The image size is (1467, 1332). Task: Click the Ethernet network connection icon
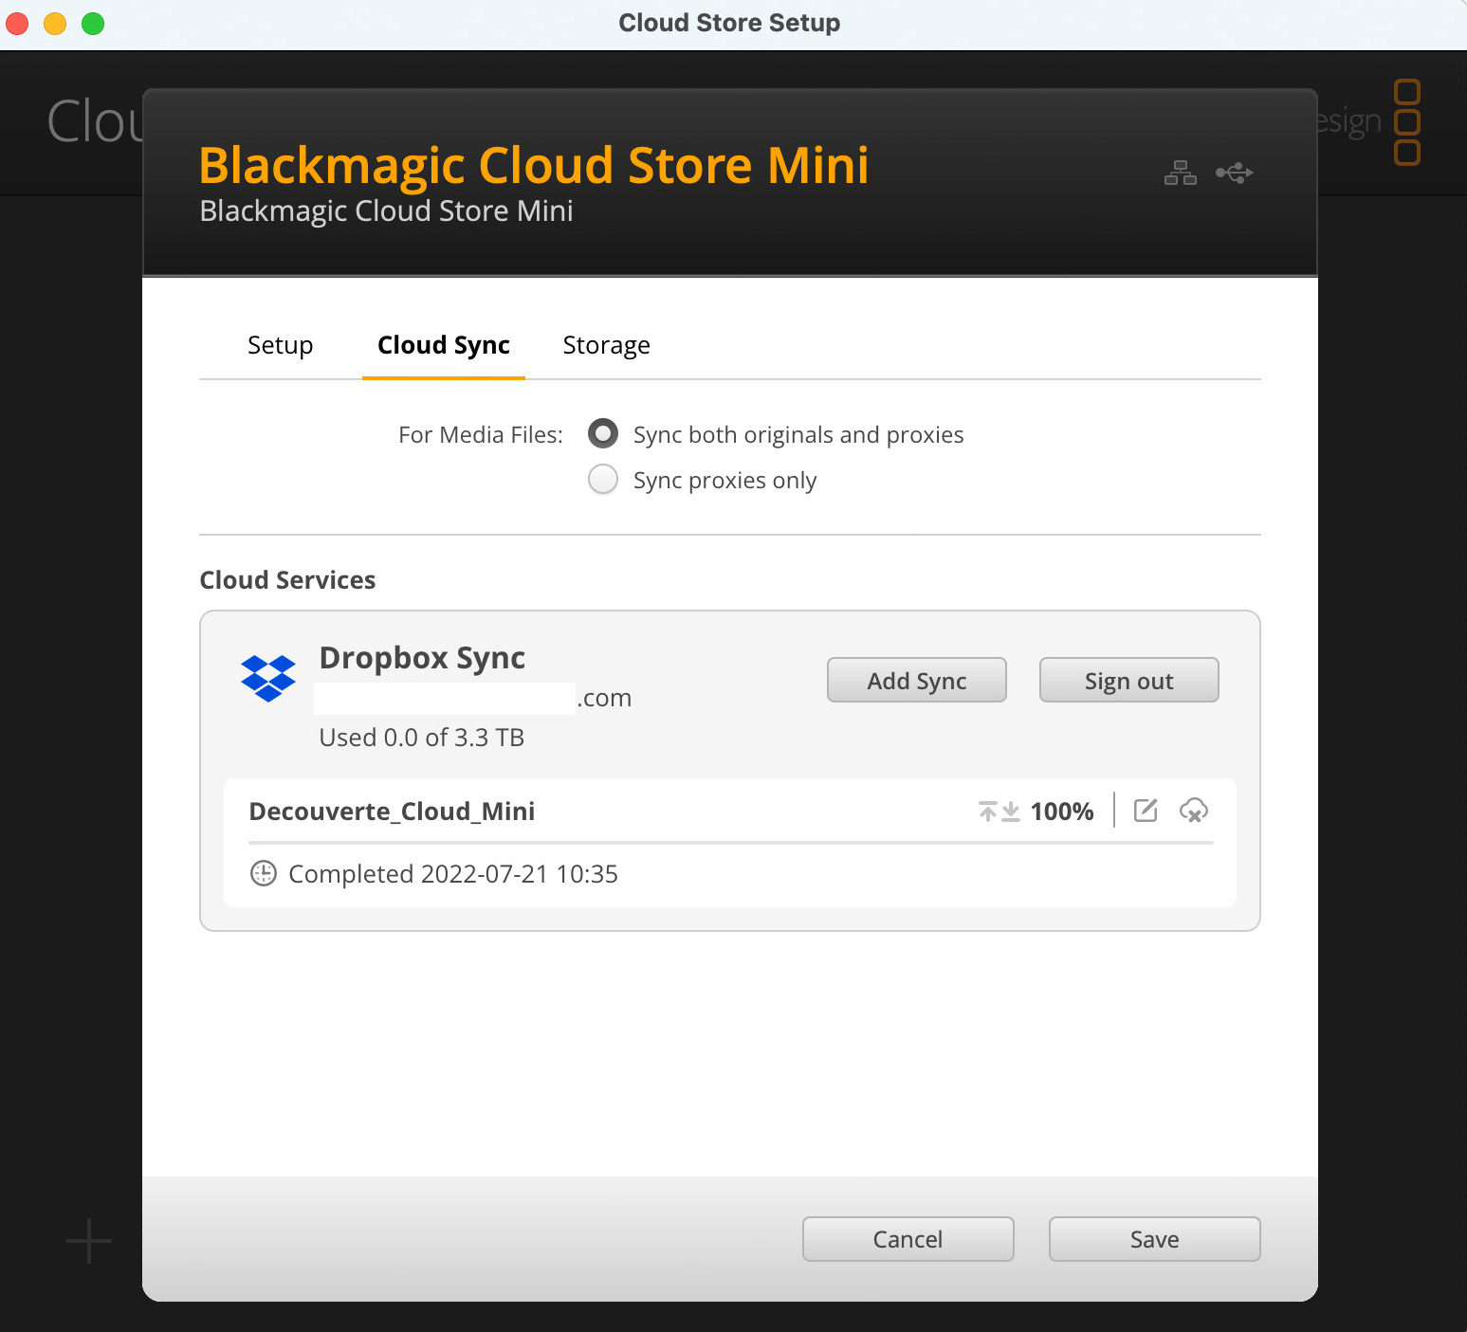click(1180, 173)
